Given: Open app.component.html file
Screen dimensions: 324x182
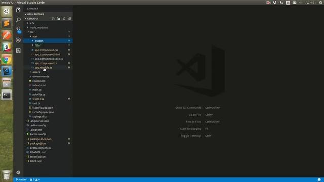Looking at the screenshot, I should point(48,54).
